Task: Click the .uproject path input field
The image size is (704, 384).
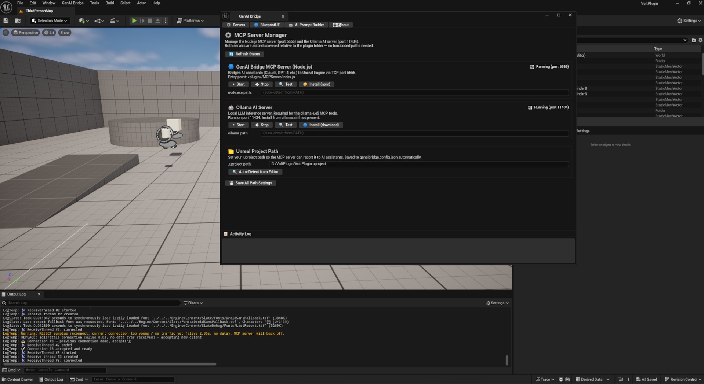Action: click(419, 164)
